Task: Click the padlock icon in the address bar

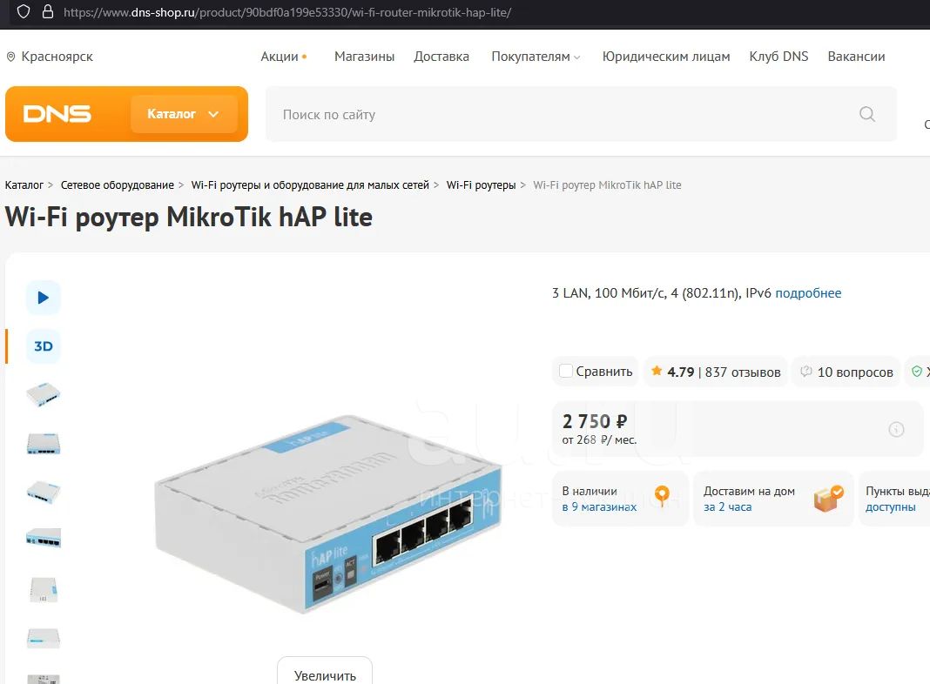Action: (x=48, y=12)
